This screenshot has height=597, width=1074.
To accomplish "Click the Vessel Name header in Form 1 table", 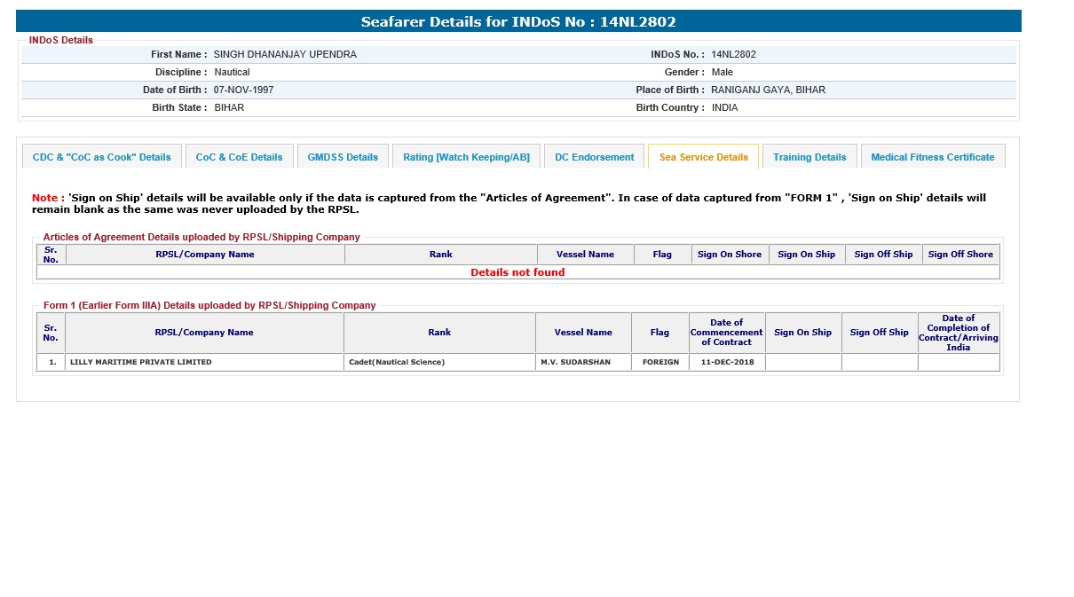I will 583,333.
